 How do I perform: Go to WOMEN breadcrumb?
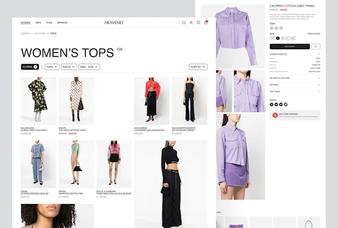pyautogui.click(x=25, y=33)
